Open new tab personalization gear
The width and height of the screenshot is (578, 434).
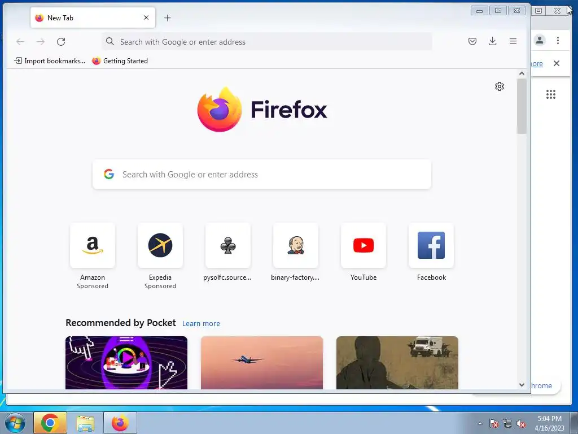click(x=499, y=86)
